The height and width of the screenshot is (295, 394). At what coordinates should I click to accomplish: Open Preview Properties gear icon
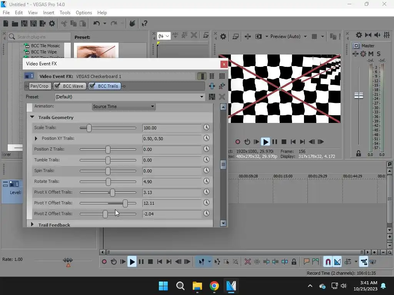pos(223,36)
